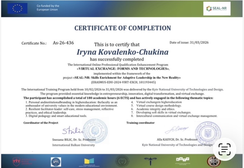Click the 'Coordinator of the Project' label

point(41,123)
